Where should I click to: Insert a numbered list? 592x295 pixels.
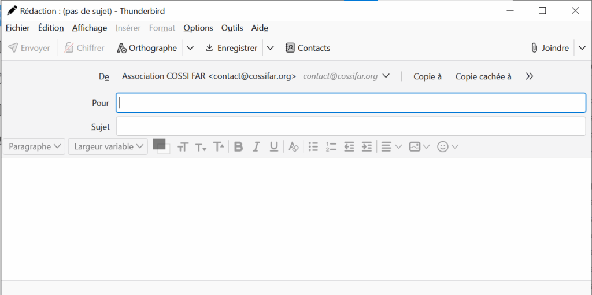click(331, 147)
